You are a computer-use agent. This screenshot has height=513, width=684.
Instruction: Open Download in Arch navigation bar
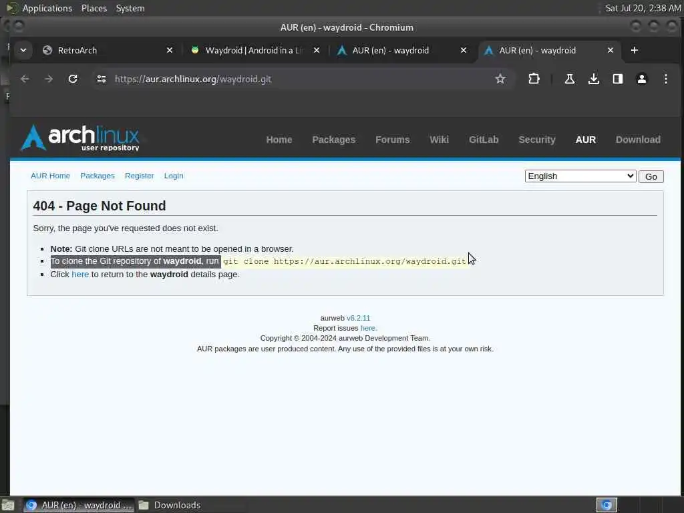tap(638, 140)
